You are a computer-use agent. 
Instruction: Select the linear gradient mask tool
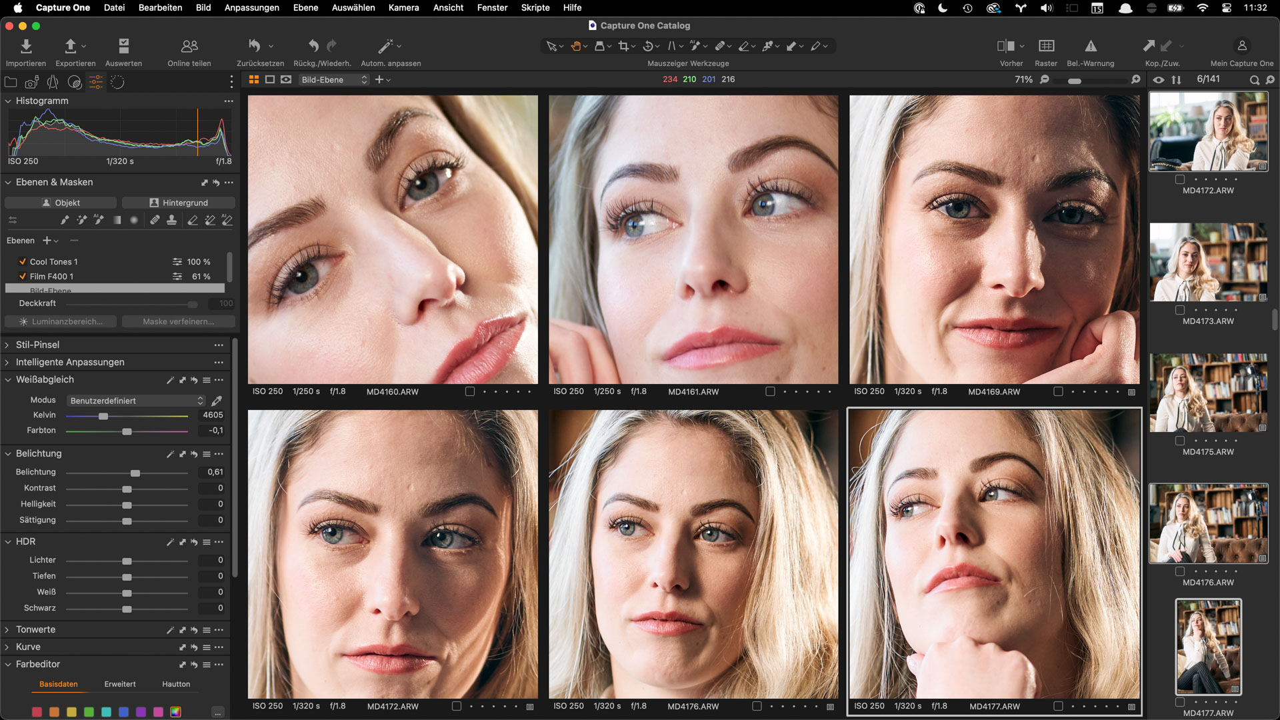pyautogui.click(x=117, y=220)
